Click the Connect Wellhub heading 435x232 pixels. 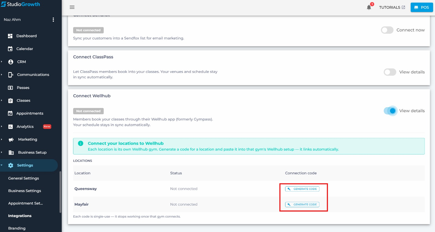coord(92,96)
